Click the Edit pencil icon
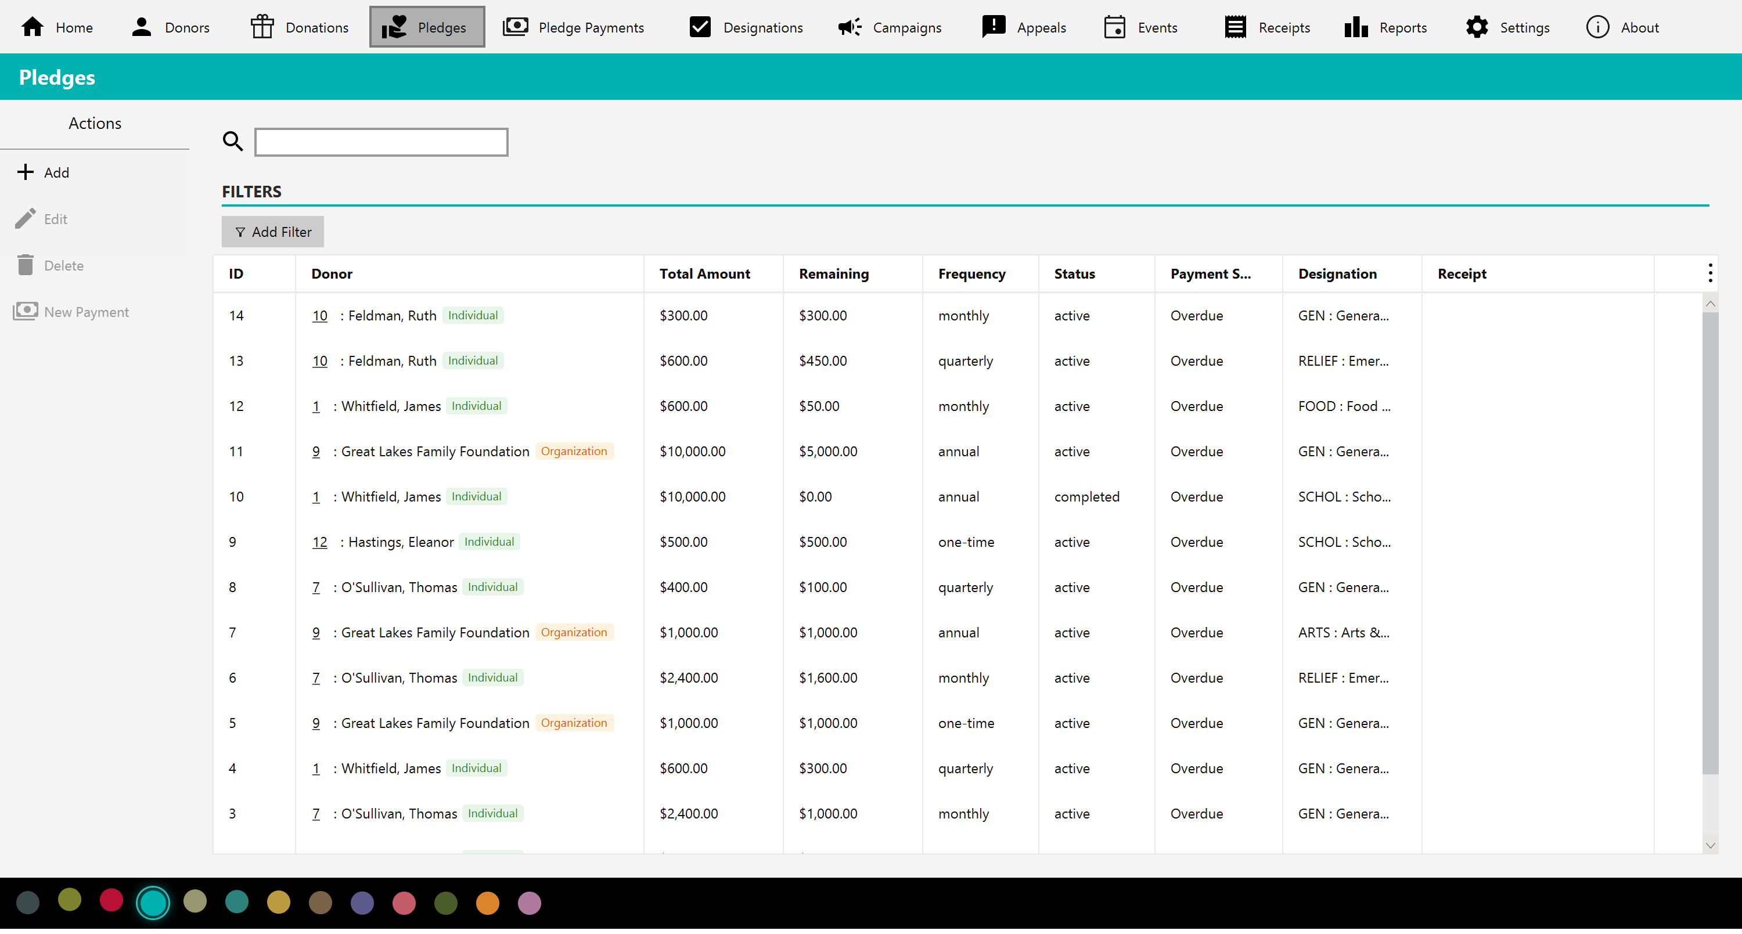Image resolution: width=1742 pixels, height=934 pixels. [x=25, y=219]
